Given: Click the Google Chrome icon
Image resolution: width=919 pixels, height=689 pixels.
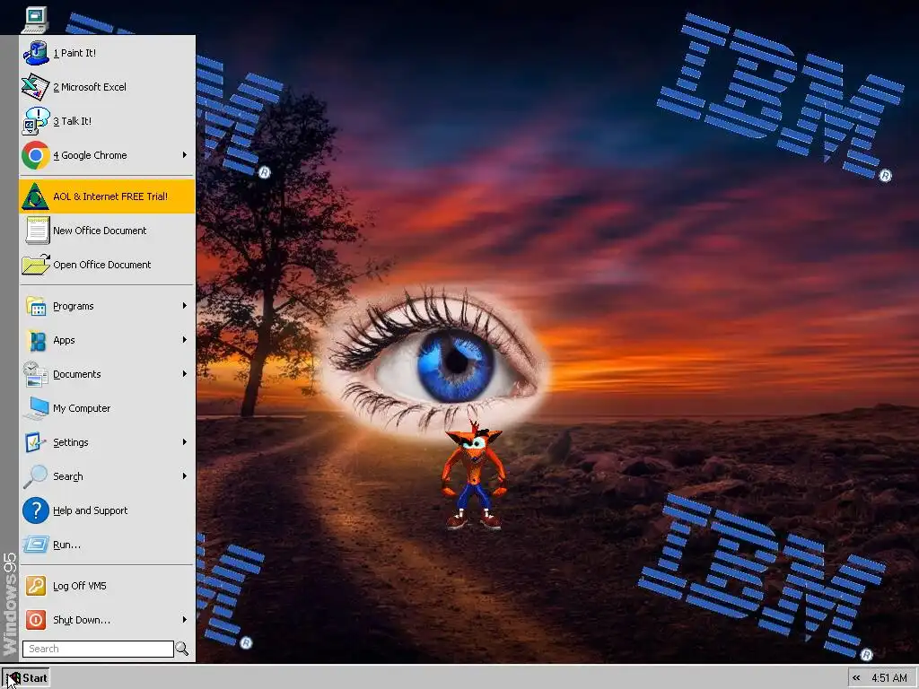Looking at the screenshot, I should tap(36, 155).
